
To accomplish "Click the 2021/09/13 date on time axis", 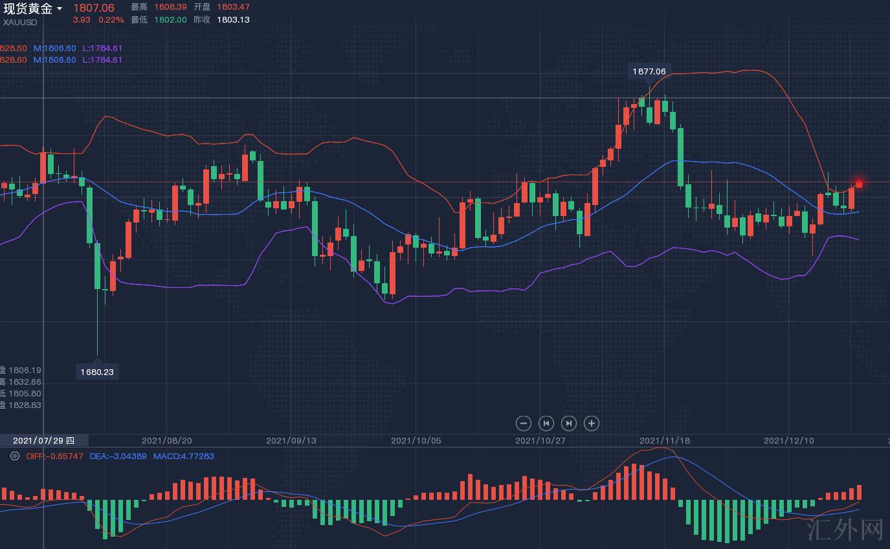I will coord(291,440).
